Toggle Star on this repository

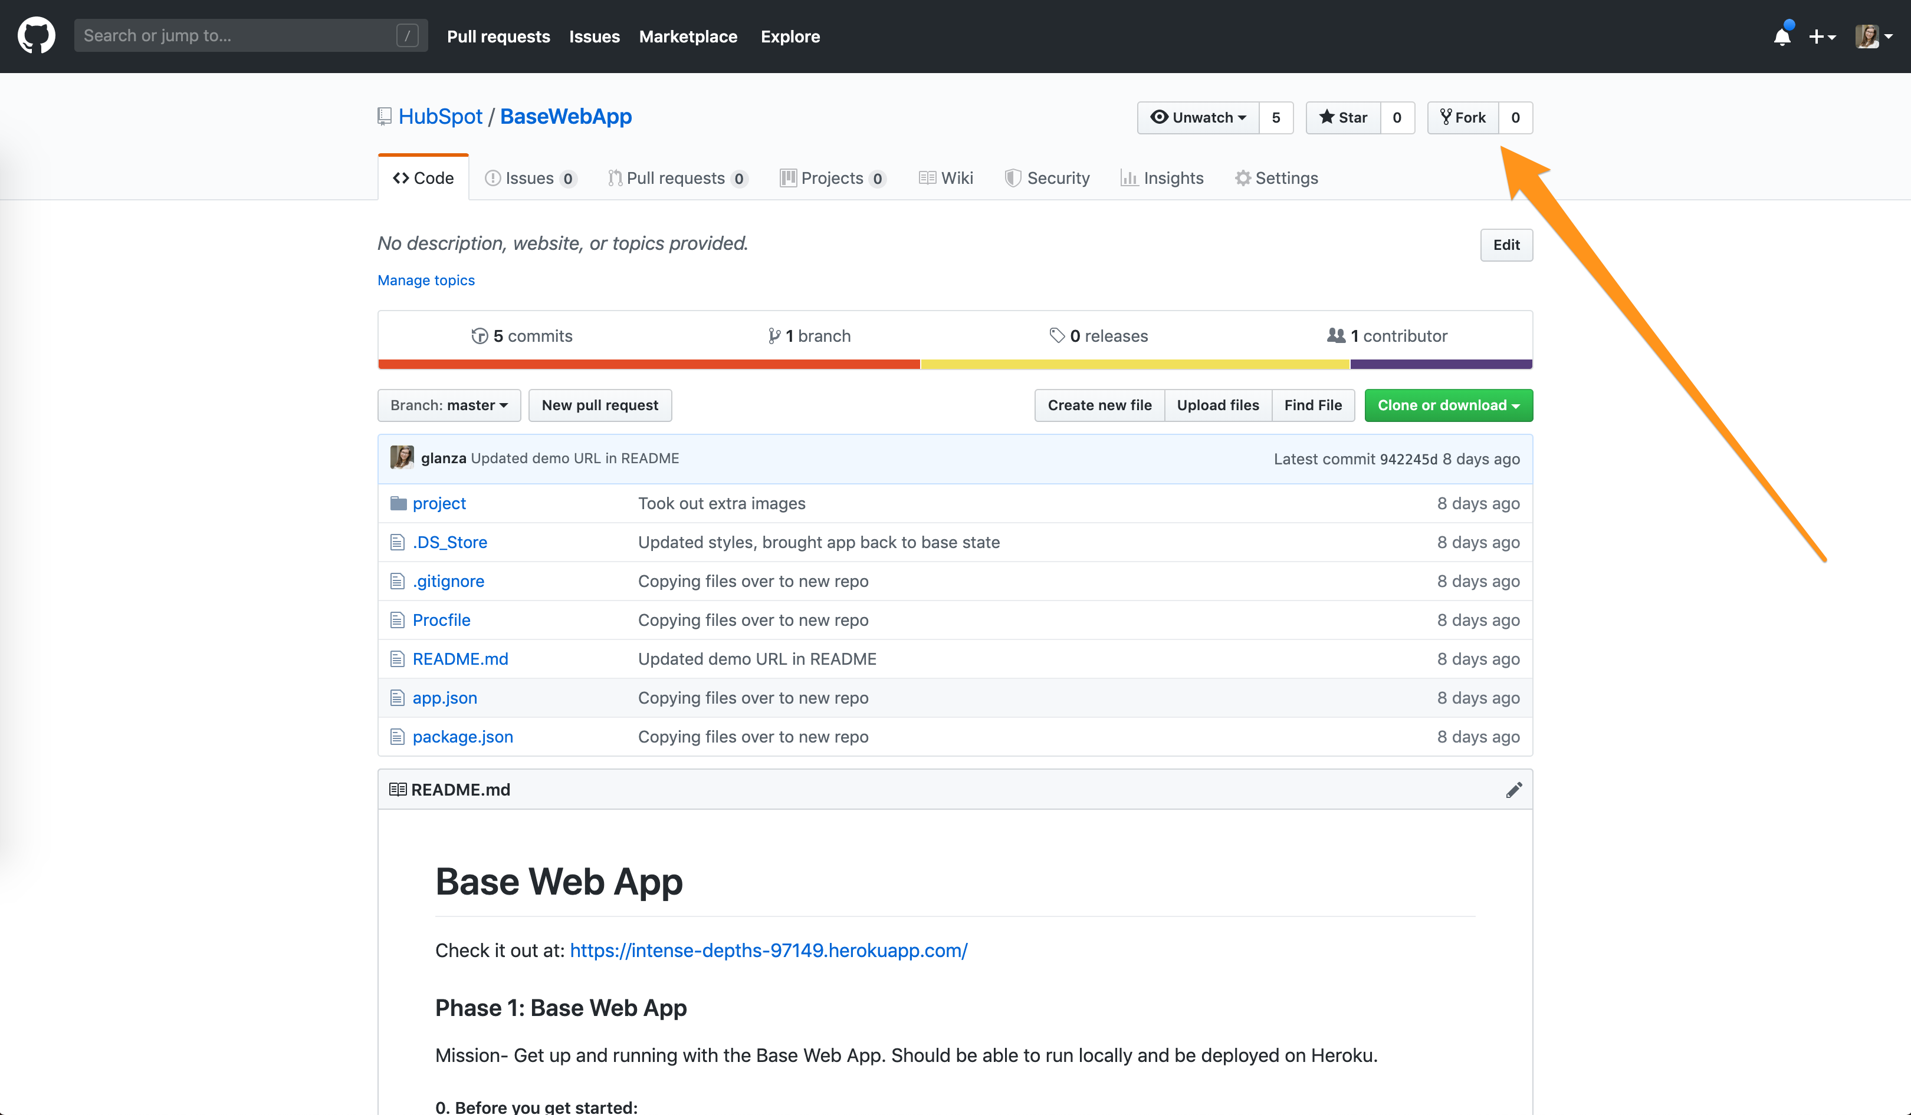pos(1343,117)
